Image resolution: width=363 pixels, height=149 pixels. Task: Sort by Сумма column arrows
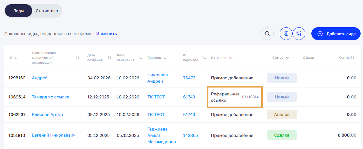(353, 58)
